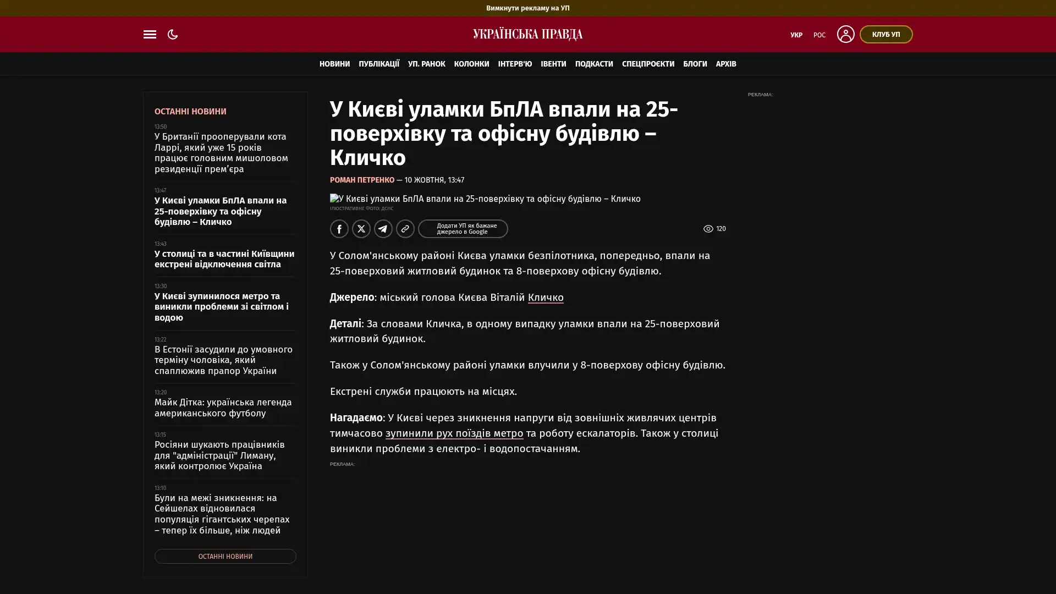
Task: Click 'Додати УП як бажане джерело в Google'
Action: point(463,229)
